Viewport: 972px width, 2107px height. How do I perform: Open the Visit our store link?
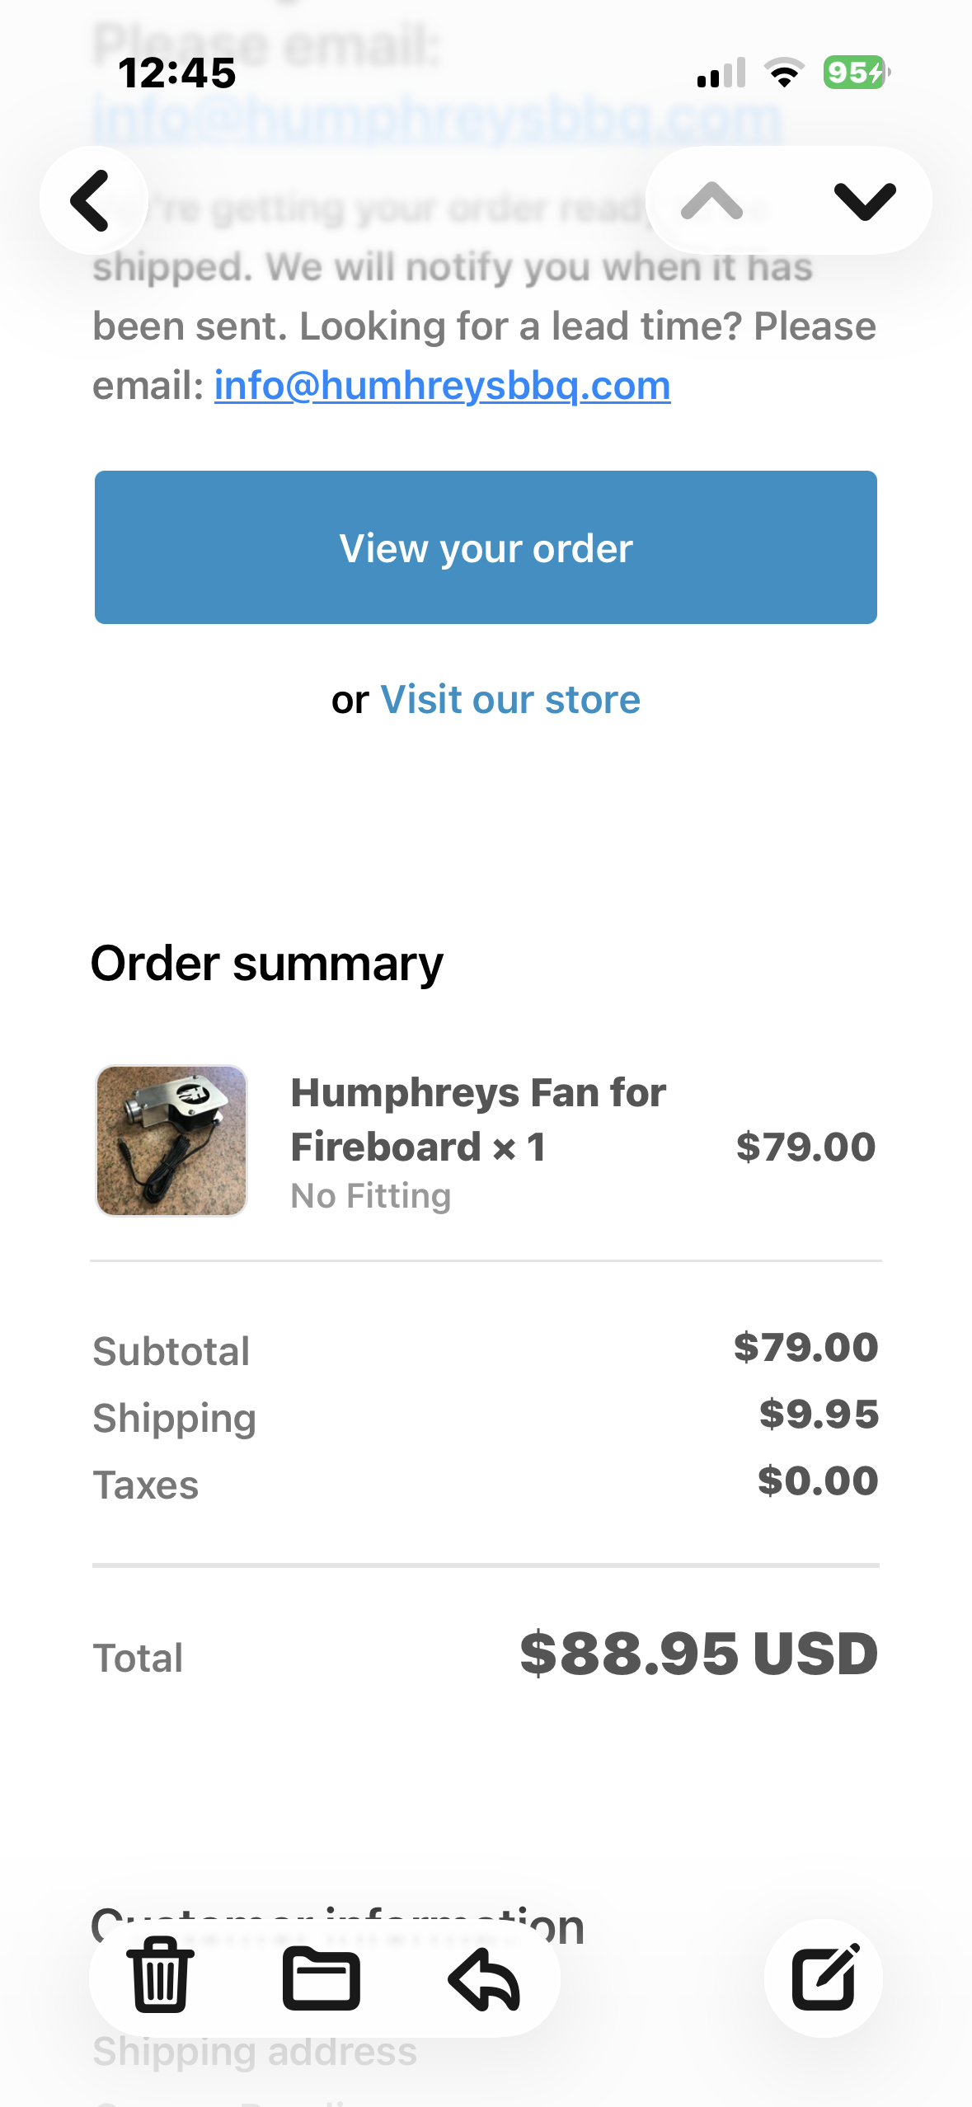(x=510, y=699)
